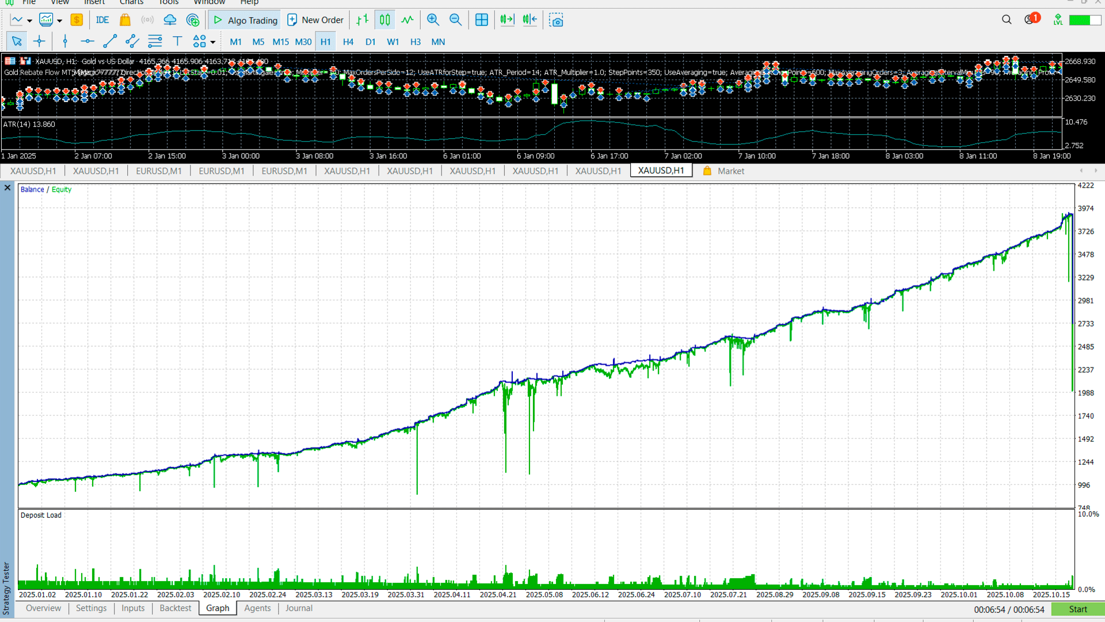Expand the shapes objects dropdown arrow
Image resolution: width=1105 pixels, height=622 pixels.
pyautogui.click(x=213, y=42)
